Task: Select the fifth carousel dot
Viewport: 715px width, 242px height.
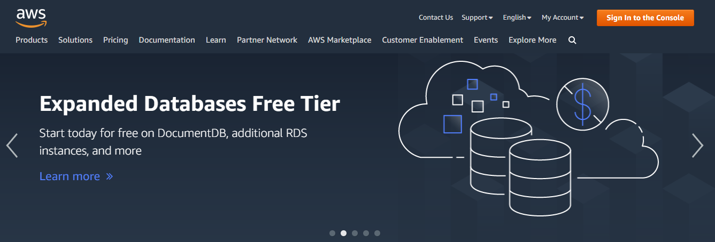Action: point(377,233)
